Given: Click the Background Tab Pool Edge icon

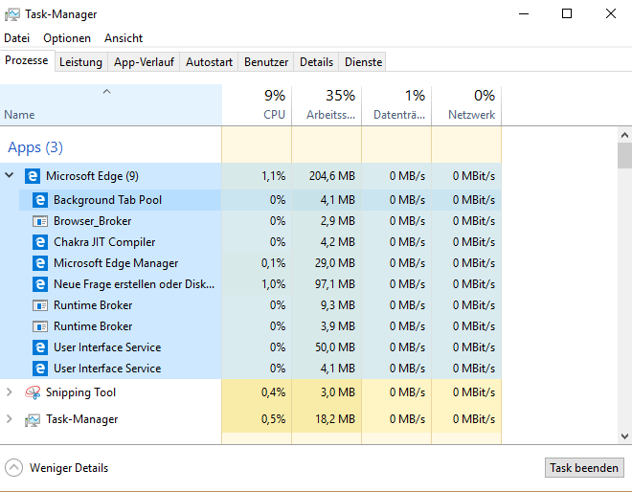Looking at the screenshot, I should 40,200.
